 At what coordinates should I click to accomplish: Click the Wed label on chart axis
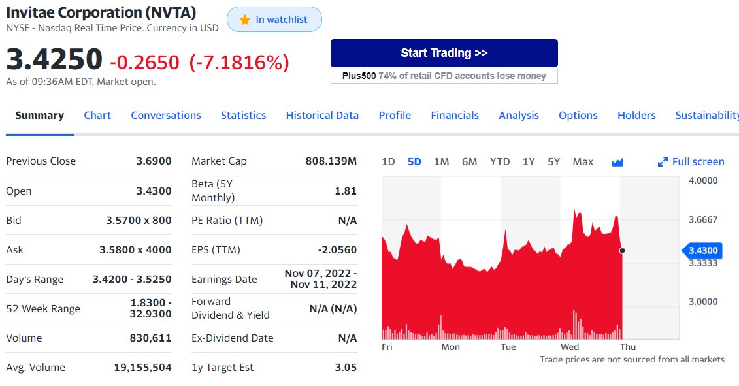click(569, 347)
